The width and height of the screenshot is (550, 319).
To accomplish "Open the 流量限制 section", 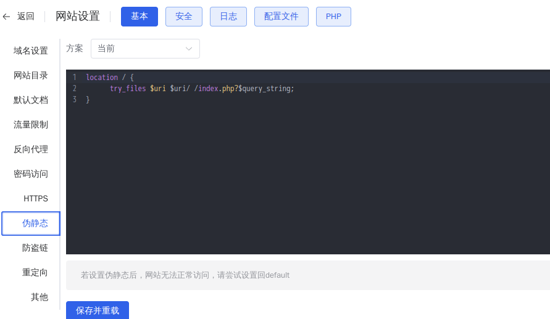I will (x=30, y=124).
